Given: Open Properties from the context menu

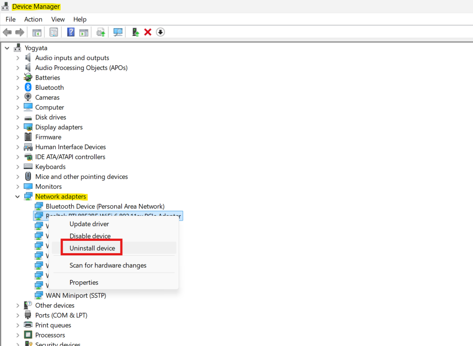Looking at the screenshot, I should 84,283.
